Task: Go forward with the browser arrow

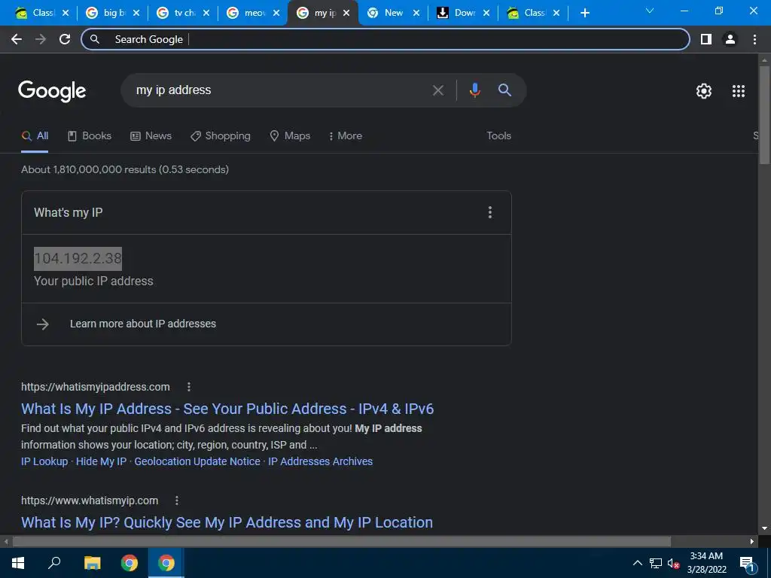Action: pos(41,39)
